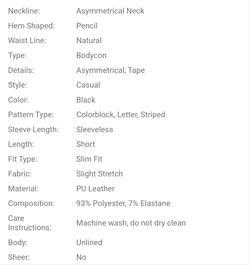Select Colorblock, Letter, Striped pattern text
The width and height of the screenshot is (250, 265).
[121, 115]
